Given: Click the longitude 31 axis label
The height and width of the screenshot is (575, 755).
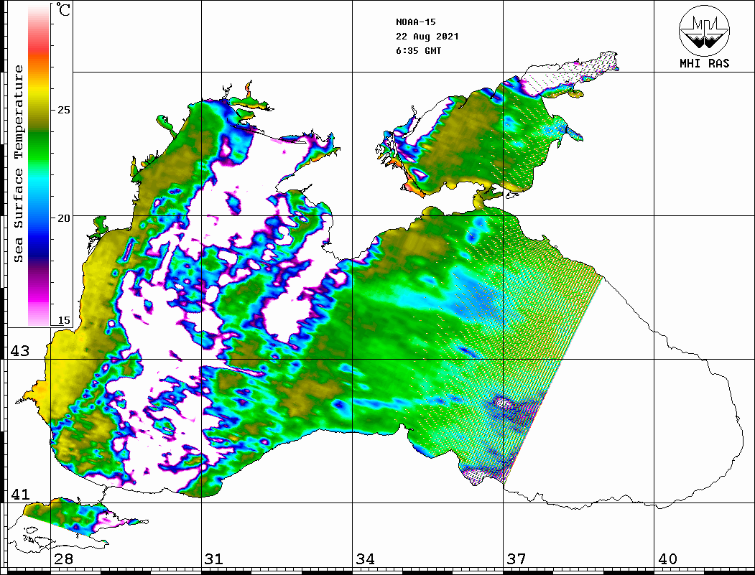Looking at the screenshot, I should pyautogui.click(x=214, y=559).
